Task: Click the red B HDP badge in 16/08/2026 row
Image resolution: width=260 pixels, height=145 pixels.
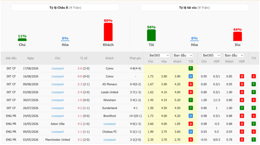Action: click(x=242, y=77)
